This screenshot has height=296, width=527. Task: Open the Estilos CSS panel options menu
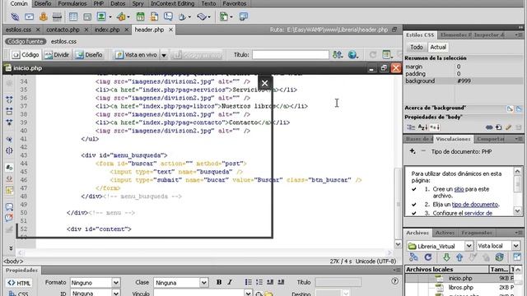tap(519, 35)
